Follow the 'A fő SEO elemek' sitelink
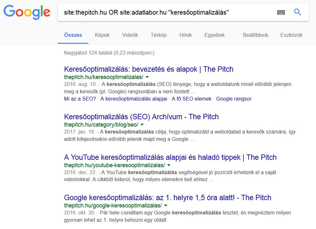The height and width of the screenshot is (229, 316). tap(191, 99)
